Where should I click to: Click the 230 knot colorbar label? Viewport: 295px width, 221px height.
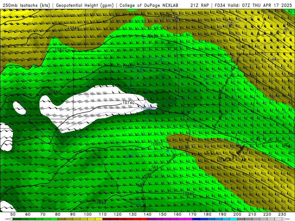[282, 214]
